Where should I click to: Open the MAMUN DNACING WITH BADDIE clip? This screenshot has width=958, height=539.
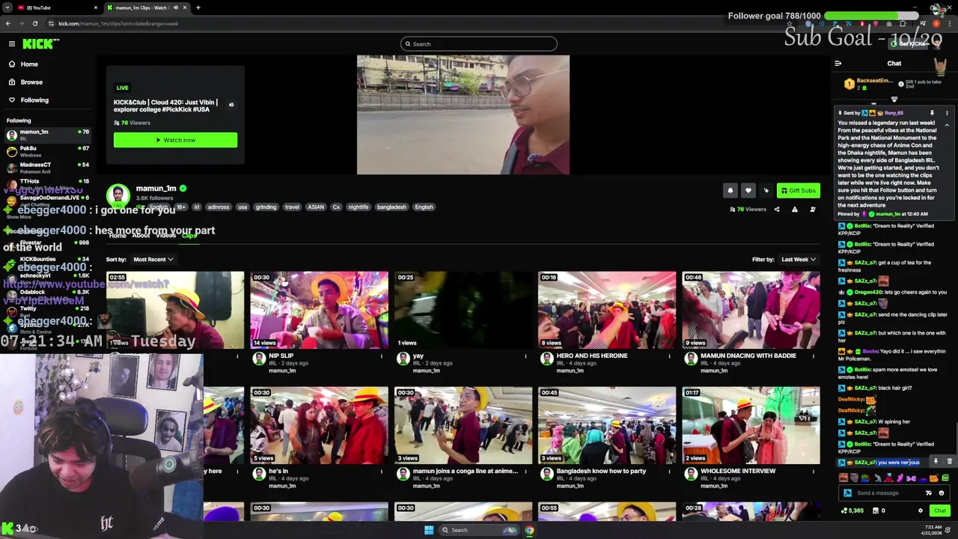pyautogui.click(x=751, y=310)
